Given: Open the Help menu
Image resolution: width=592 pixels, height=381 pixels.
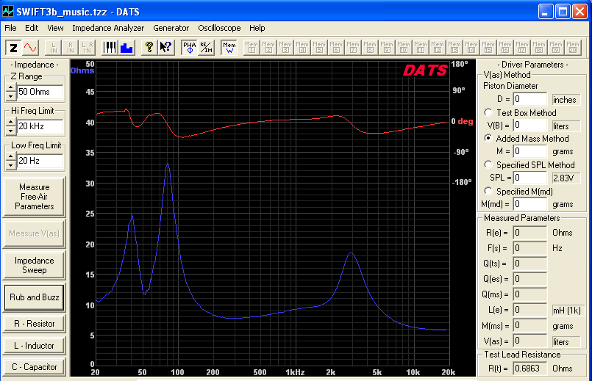Looking at the screenshot, I should click(x=257, y=28).
